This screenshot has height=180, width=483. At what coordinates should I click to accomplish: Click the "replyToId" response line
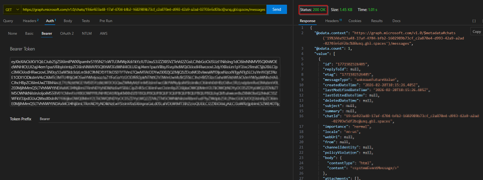342,69
